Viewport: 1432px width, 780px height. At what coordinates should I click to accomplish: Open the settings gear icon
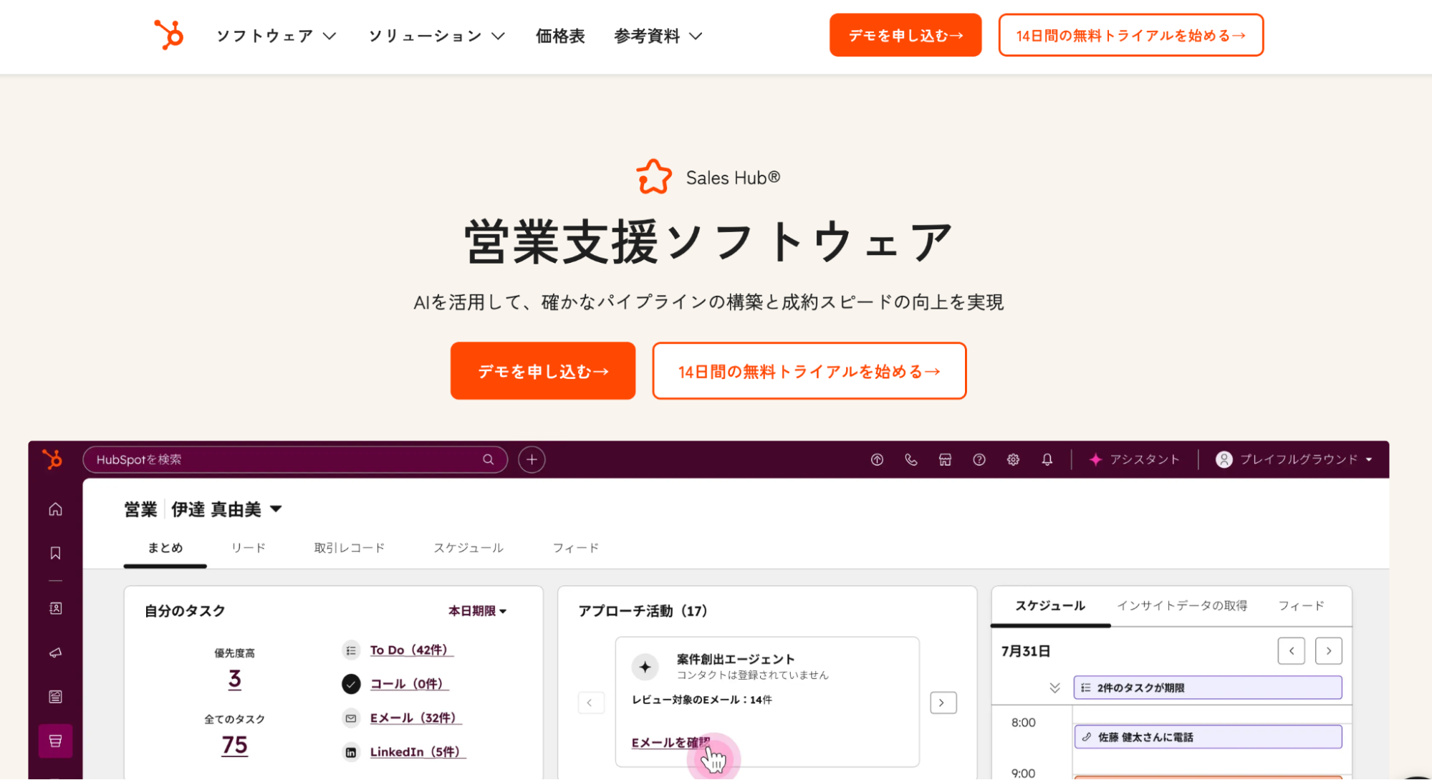pos(1013,460)
